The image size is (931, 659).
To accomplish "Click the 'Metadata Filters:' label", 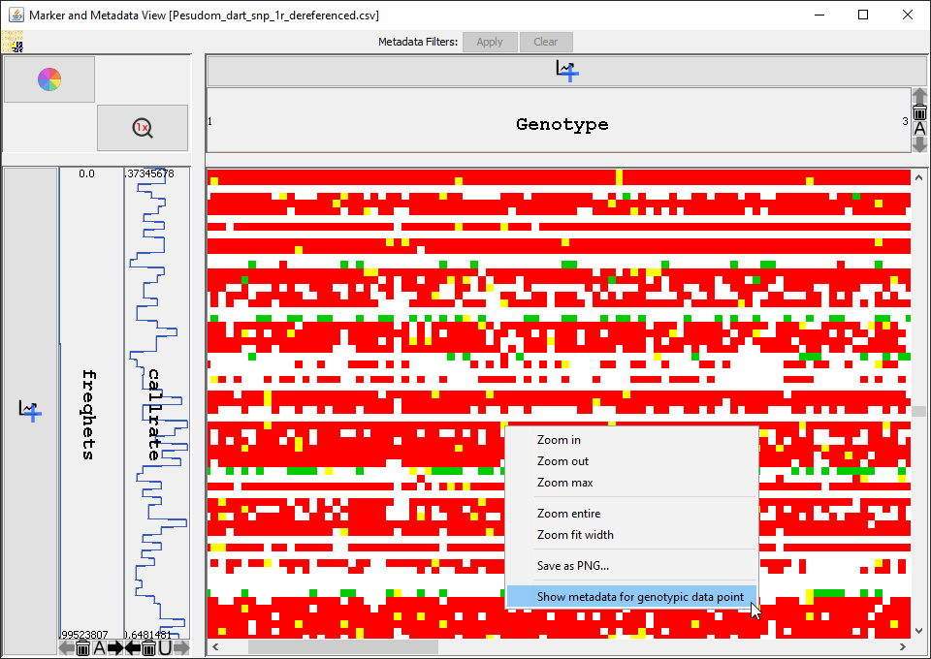I will pos(418,42).
